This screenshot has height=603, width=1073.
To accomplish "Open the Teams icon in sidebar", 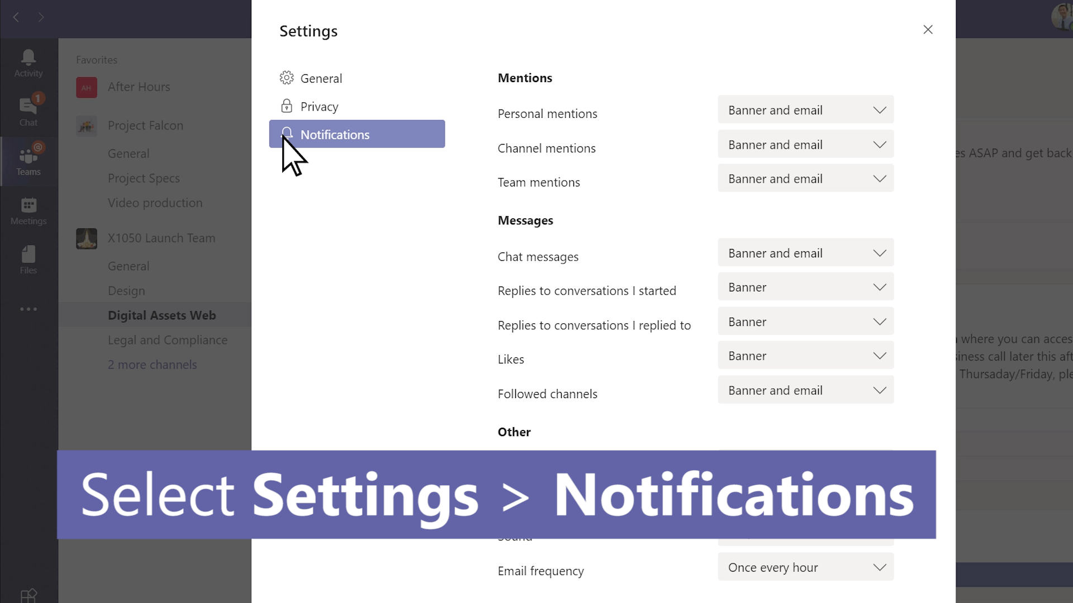I will 28,160.
